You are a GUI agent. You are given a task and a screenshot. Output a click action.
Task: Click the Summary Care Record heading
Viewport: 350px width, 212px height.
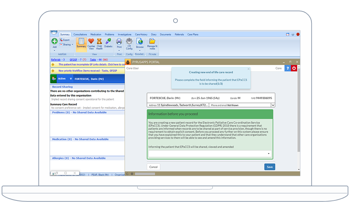(x=63, y=104)
